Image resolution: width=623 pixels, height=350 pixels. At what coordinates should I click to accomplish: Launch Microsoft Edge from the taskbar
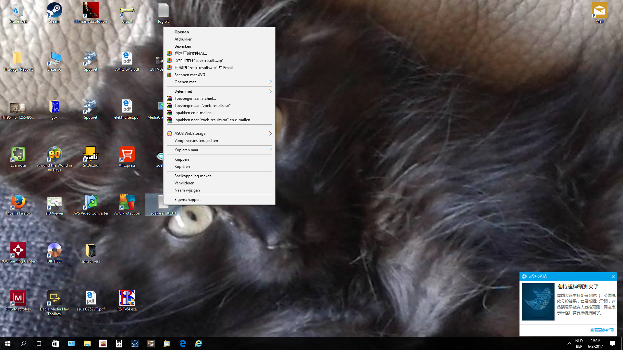coord(183,344)
